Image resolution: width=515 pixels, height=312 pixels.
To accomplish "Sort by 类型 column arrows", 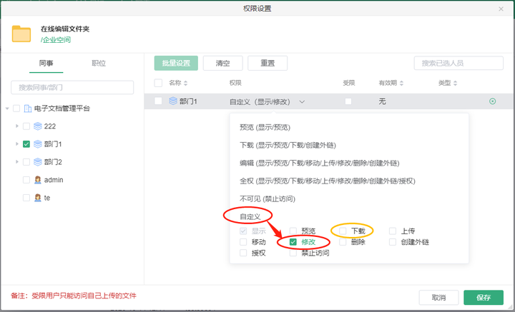I will (x=455, y=84).
